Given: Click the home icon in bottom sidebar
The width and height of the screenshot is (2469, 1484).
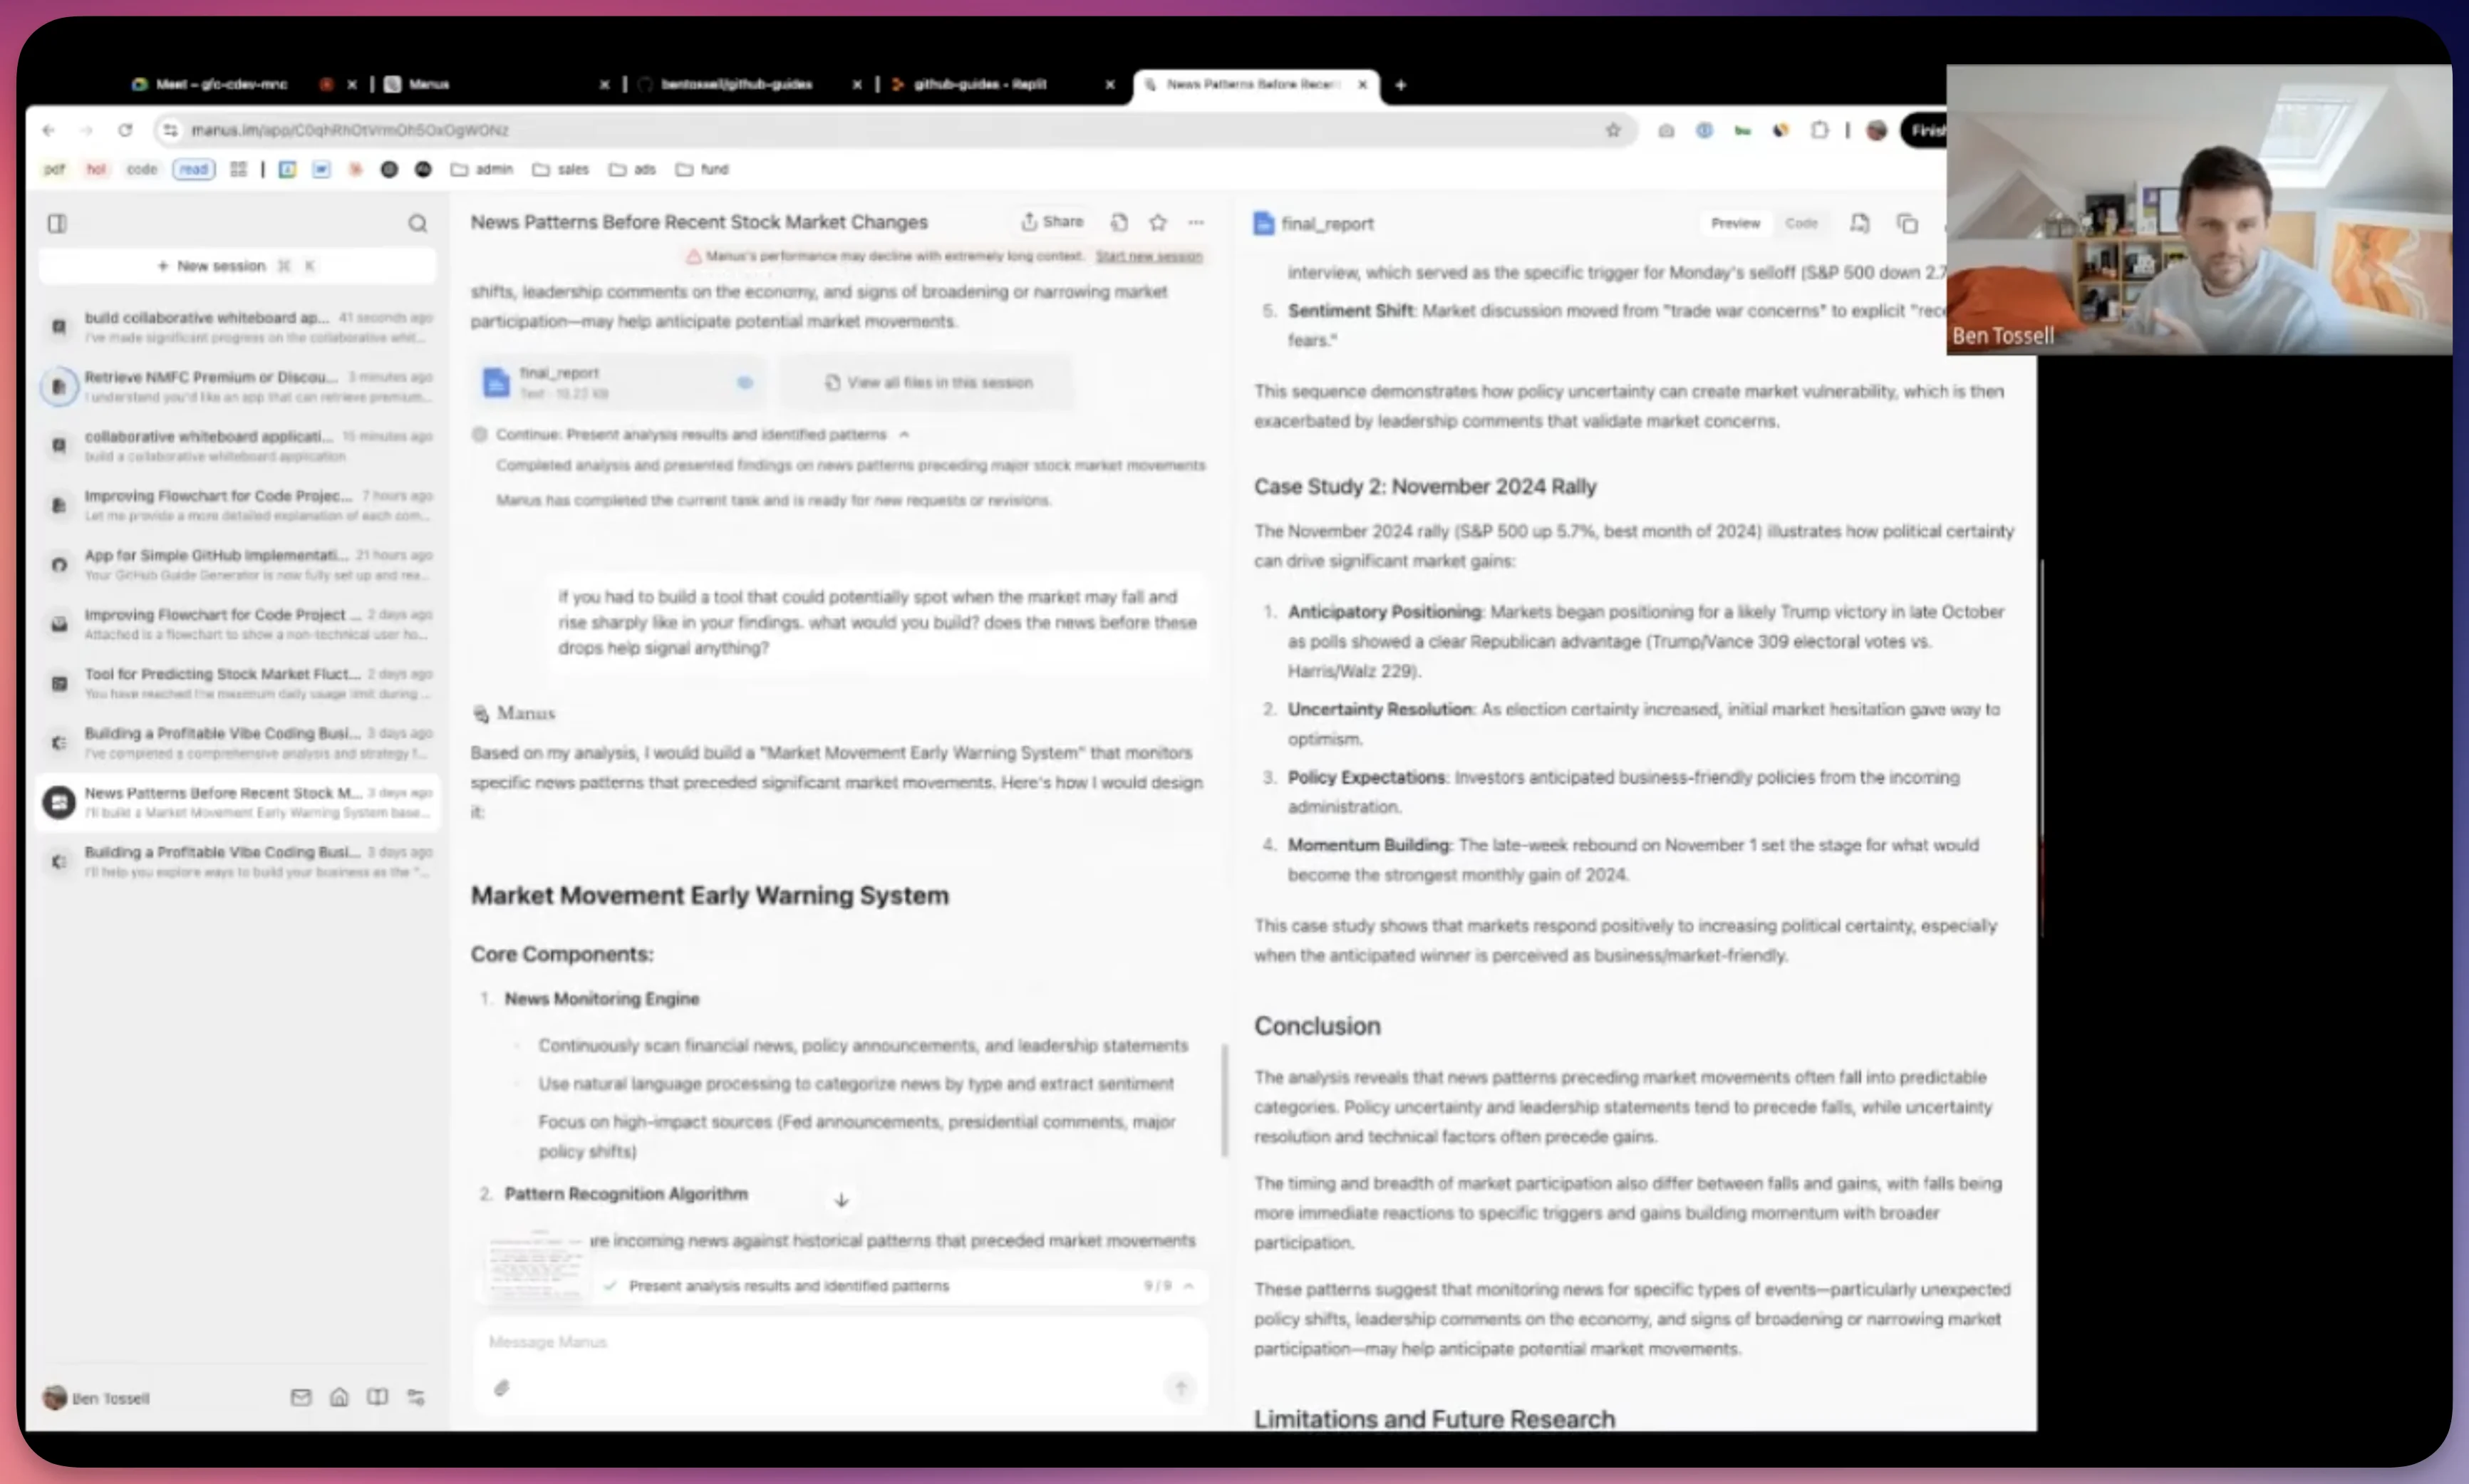Looking at the screenshot, I should [x=339, y=1397].
